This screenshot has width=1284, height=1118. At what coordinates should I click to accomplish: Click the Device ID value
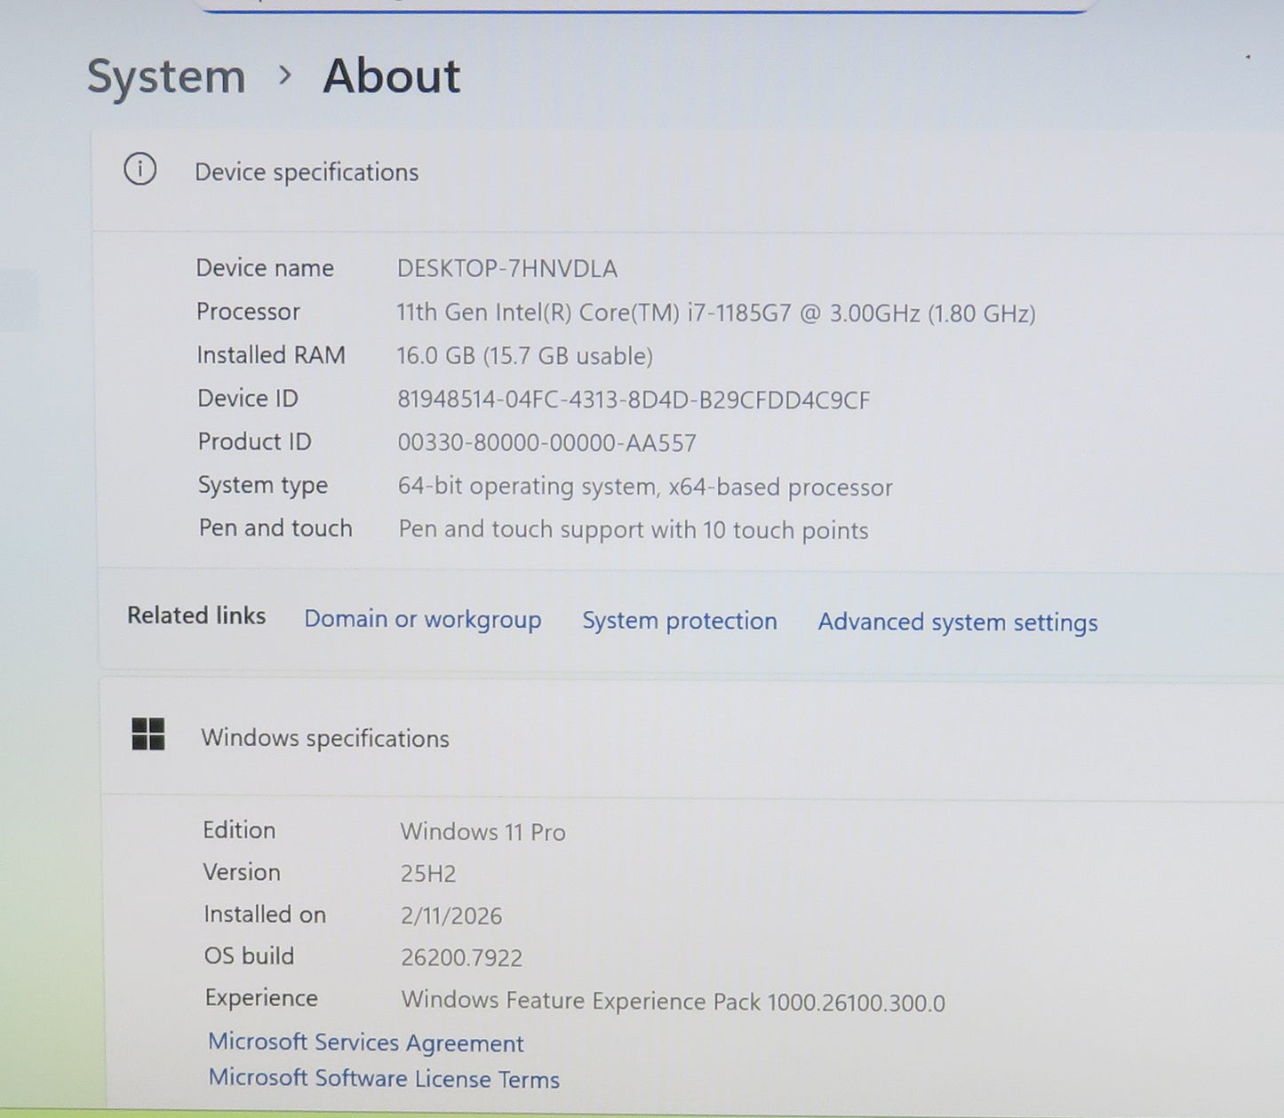[634, 400]
